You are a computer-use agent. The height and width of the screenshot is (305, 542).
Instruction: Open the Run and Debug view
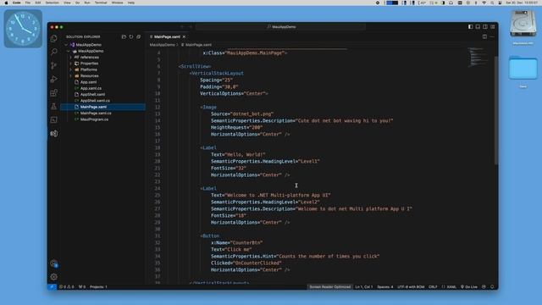point(53,79)
